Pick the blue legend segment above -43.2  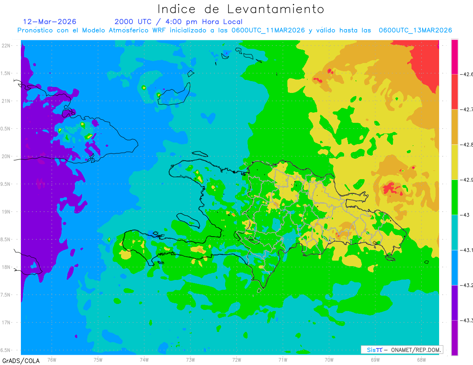(454, 267)
